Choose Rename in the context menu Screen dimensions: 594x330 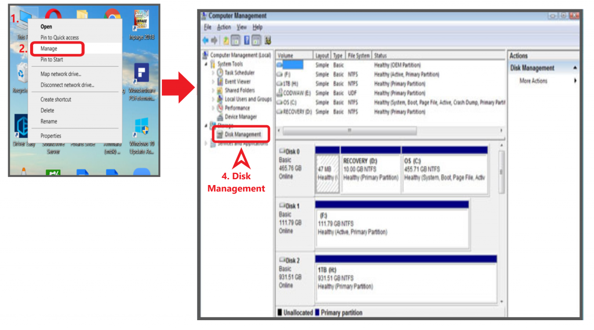coord(76,121)
